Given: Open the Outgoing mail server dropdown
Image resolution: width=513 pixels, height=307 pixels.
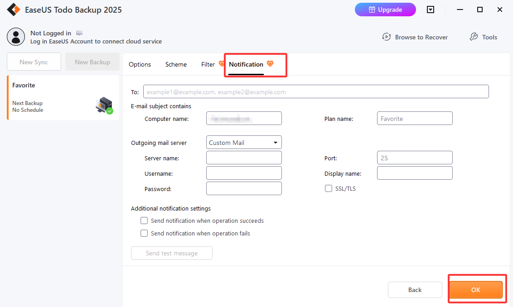Looking at the screenshot, I should [244, 143].
